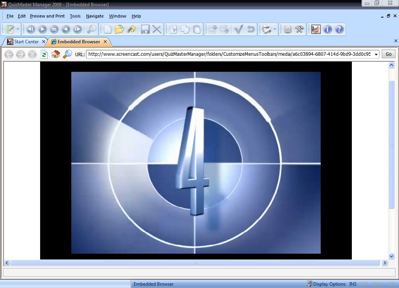Click the move item up icon
This screenshot has height=288, width=399.
pyautogui.click(x=224, y=29)
